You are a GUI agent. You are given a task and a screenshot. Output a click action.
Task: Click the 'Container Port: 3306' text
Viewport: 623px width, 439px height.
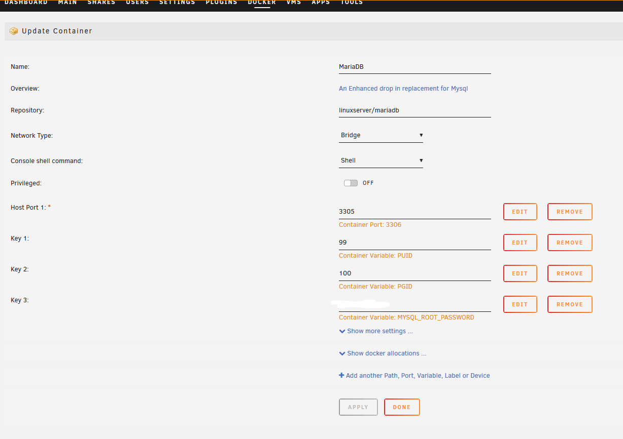[x=370, y=225]
